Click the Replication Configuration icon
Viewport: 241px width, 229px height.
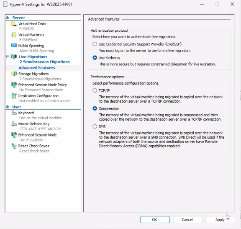point(14,96)
